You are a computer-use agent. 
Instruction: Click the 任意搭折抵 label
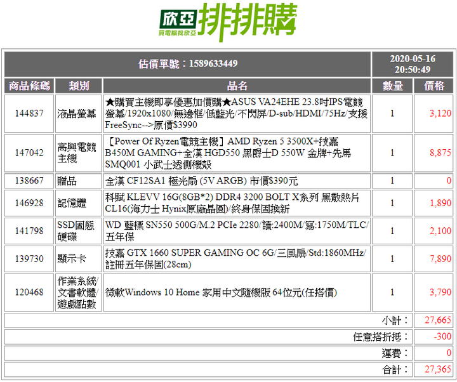(x=381, y=337)
